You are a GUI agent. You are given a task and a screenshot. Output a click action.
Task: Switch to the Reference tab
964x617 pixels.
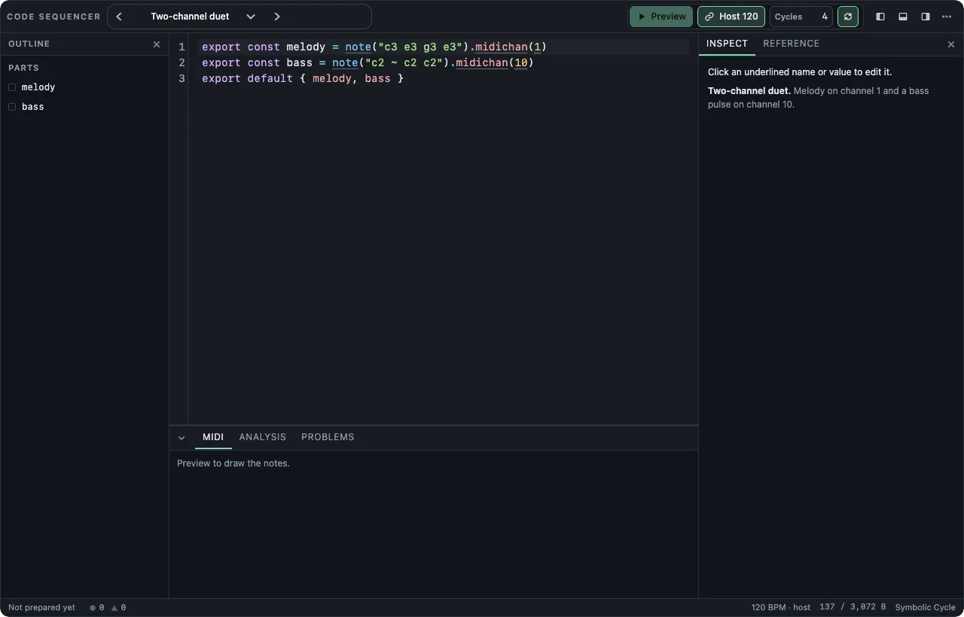pyautogui.click(x=792, y=44)
